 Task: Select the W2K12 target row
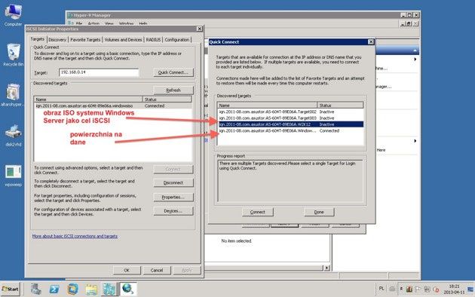click(x=290, y=124)
